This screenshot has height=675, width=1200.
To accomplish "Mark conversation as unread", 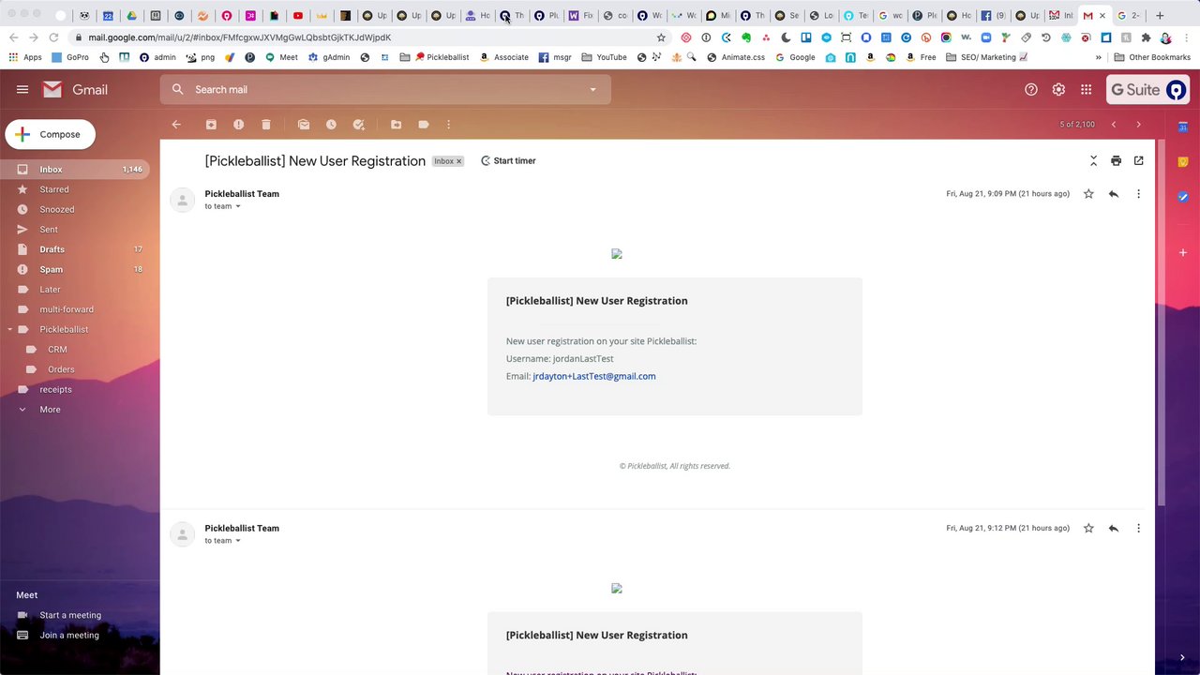I will (x=304, y=125).
